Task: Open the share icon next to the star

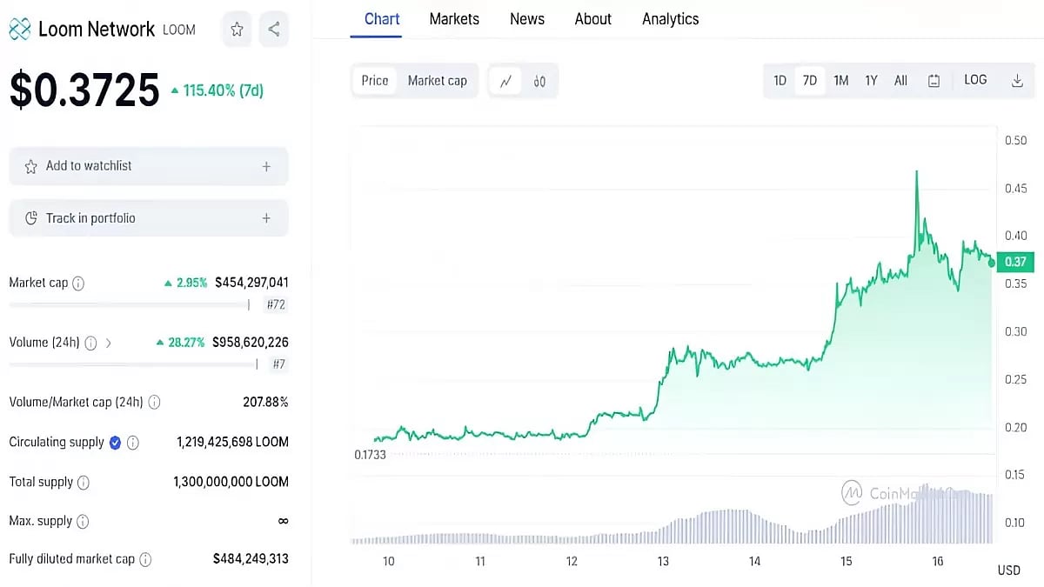Action: coord(273,29)
